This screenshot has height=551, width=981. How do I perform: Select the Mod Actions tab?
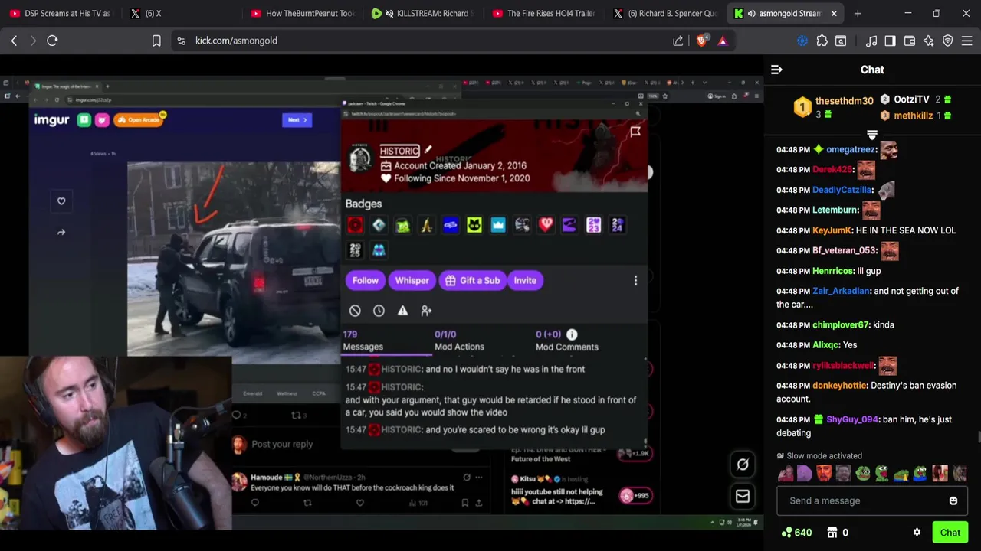pyautogui.click(x=459, y=341)
